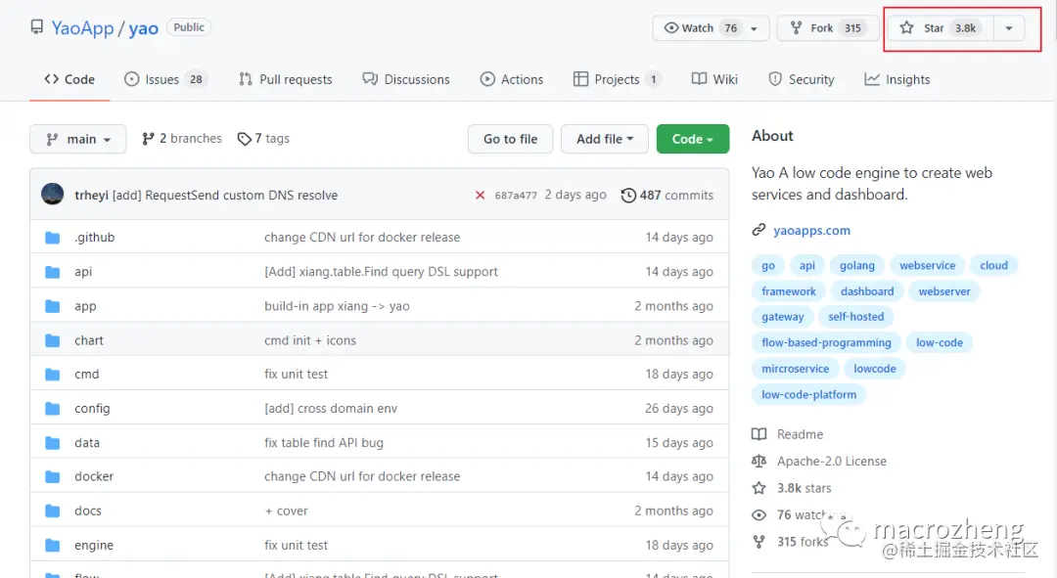Open the 'fix table find API bug' commit
Viewport: 1057px width, 578px height.
coord(324,443)
